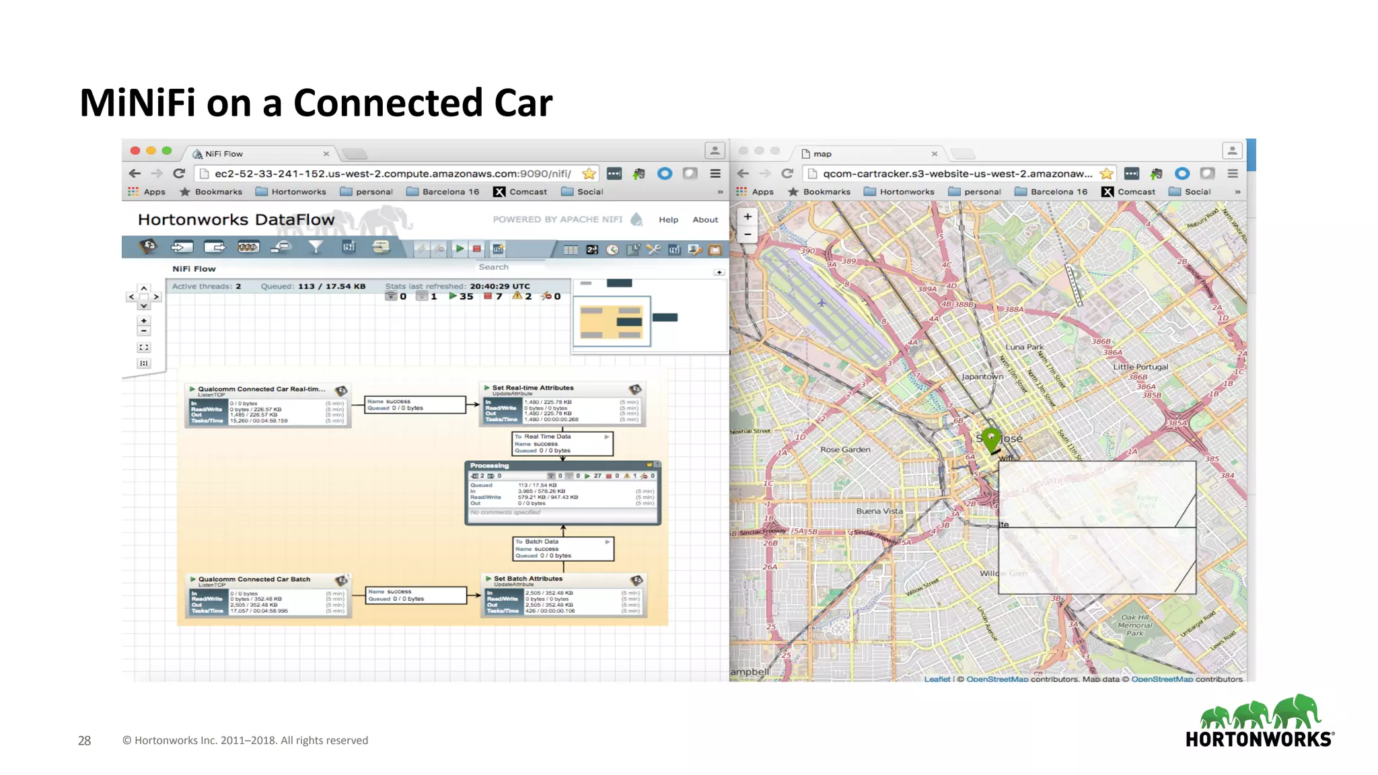Viewport: 1378px width, 775px height.
Task: Click the green car marker on map
Action: pos(991,439)
